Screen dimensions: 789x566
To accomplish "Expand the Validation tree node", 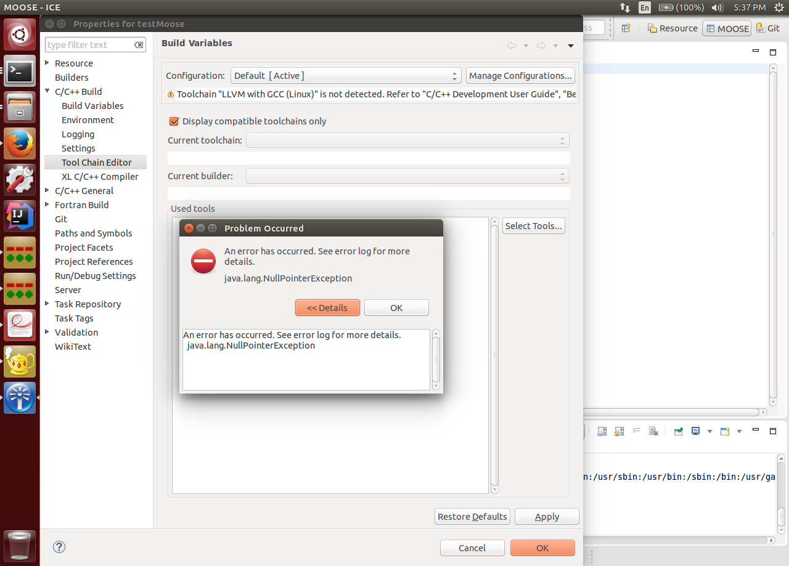I will [x=47, y=332].
